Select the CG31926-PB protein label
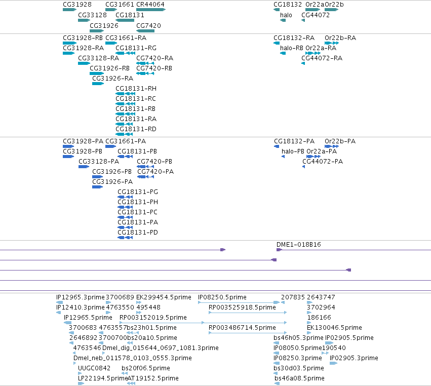Viewport: 431px width, 386px height. tap(112, 172)
